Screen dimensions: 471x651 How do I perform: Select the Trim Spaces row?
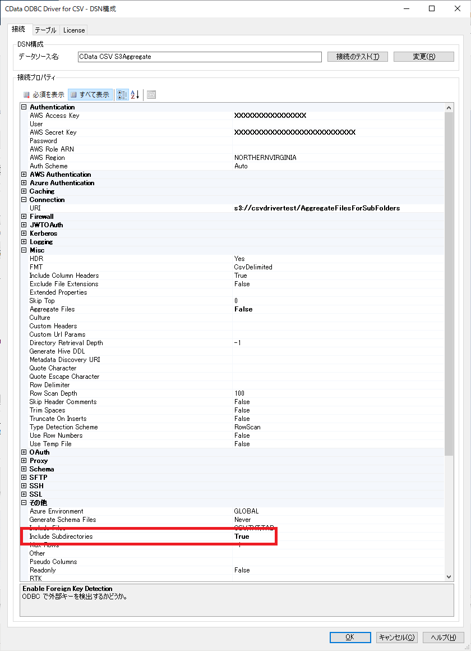click(235, 410)
